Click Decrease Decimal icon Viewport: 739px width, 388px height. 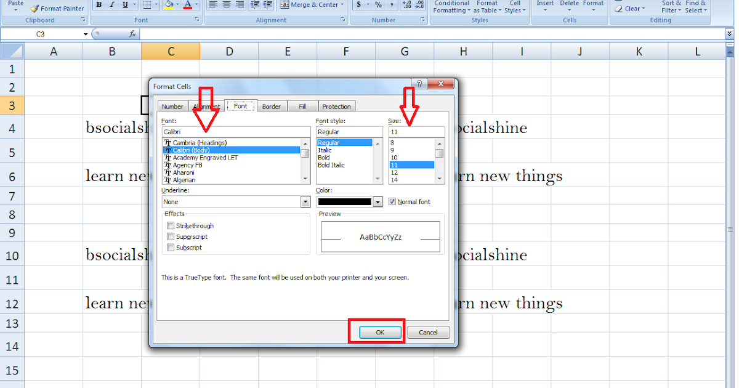click(x=421, y=5)
